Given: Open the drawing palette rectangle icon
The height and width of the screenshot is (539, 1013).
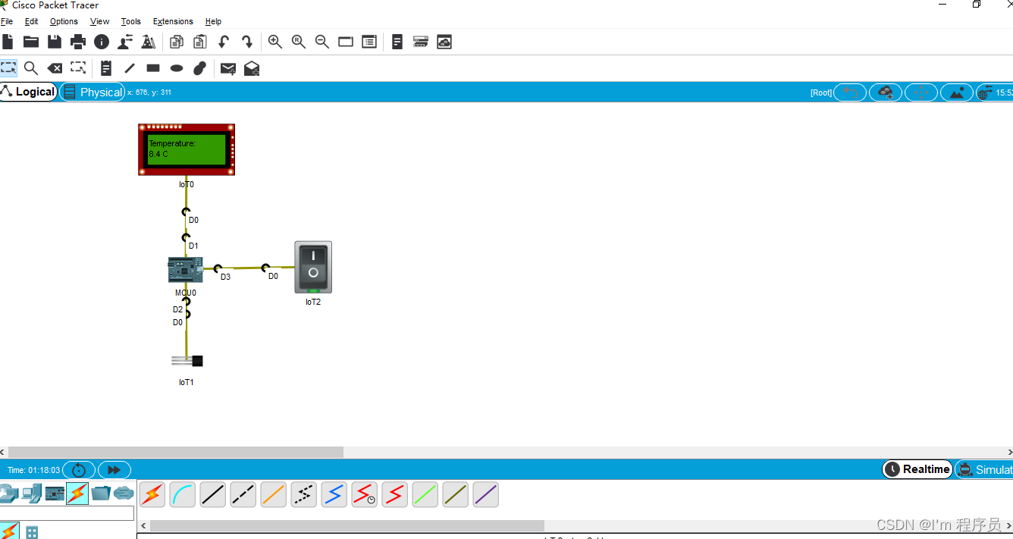Looking at the screenshot, I should tap(346, 42).
